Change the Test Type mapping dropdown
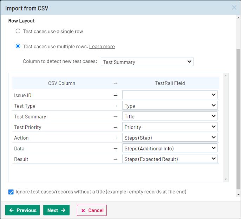241x219 pixels. (170, 106)
